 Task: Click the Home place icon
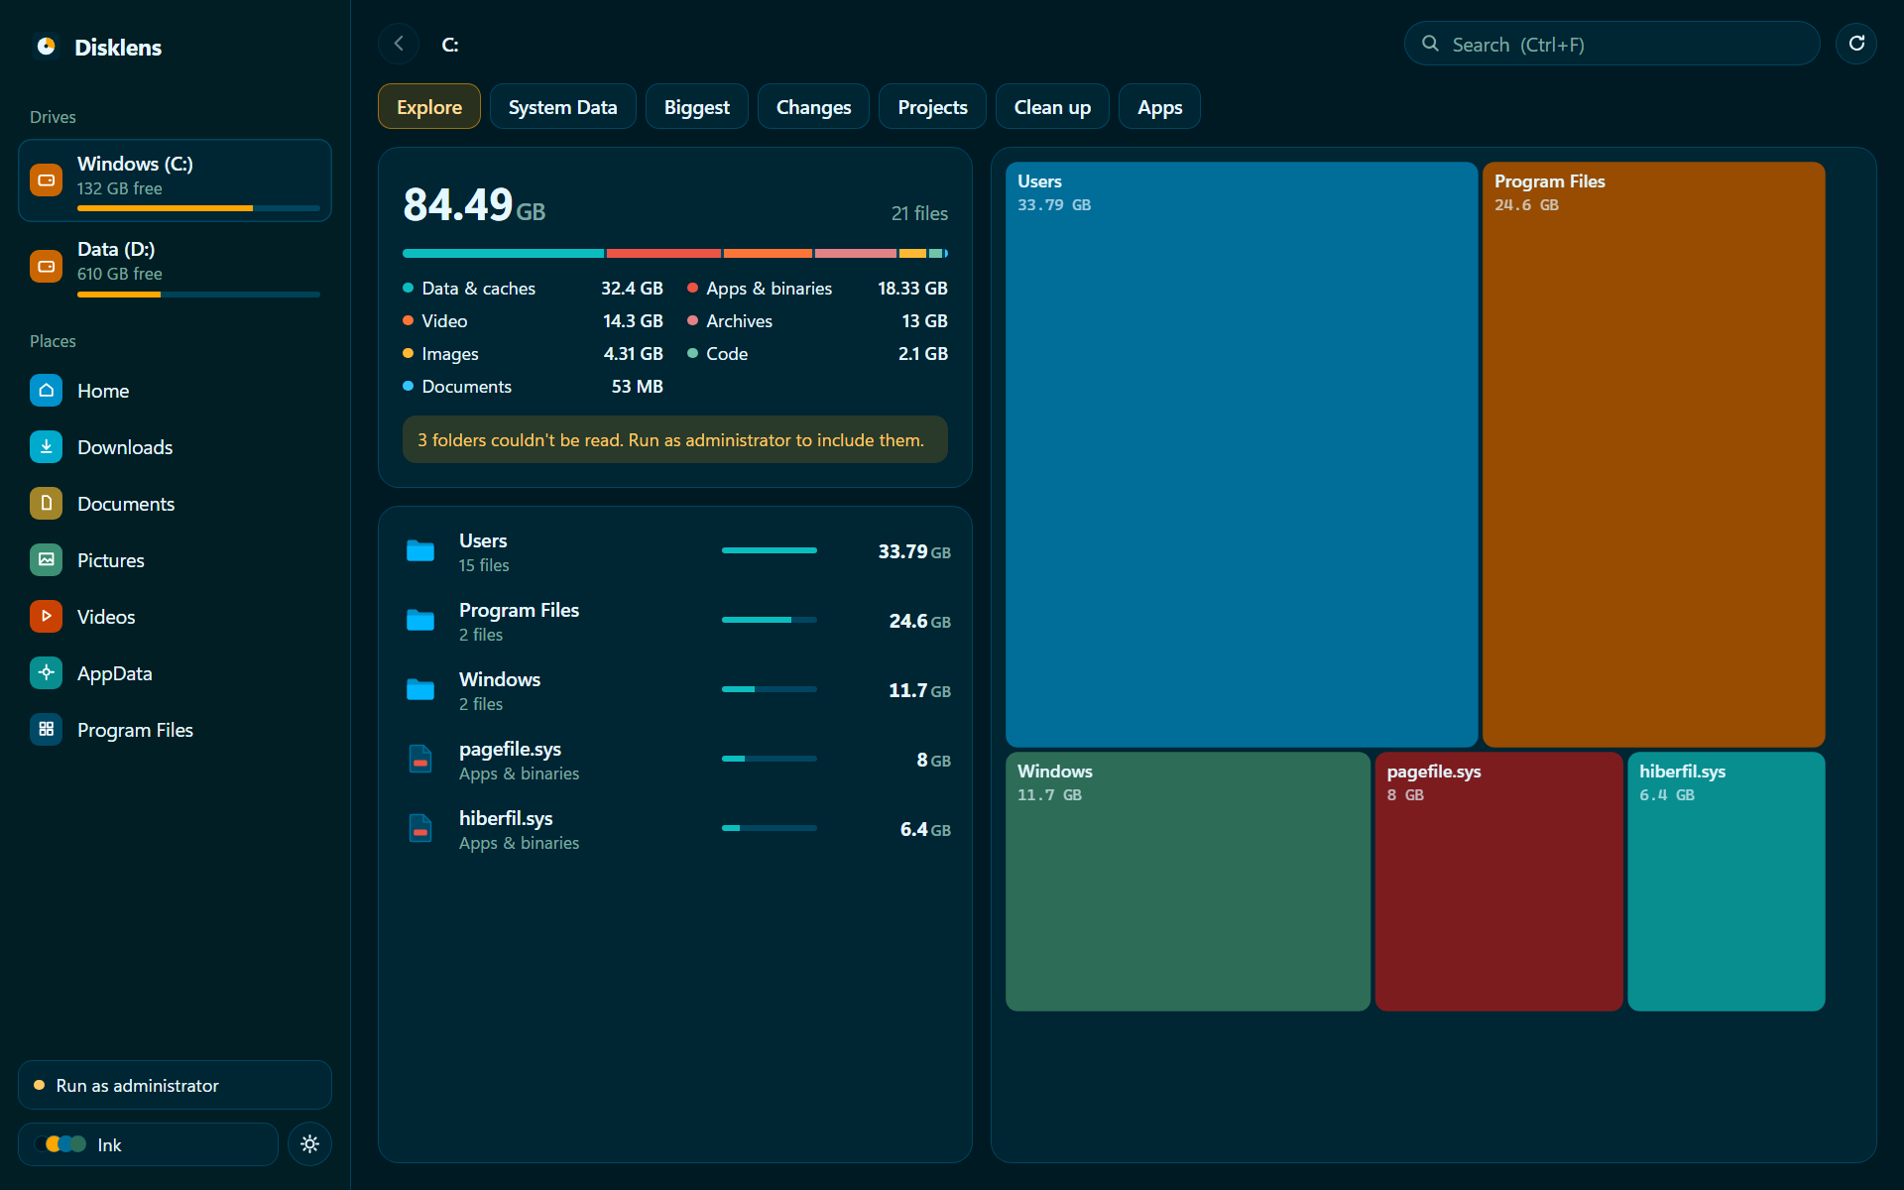46,391
